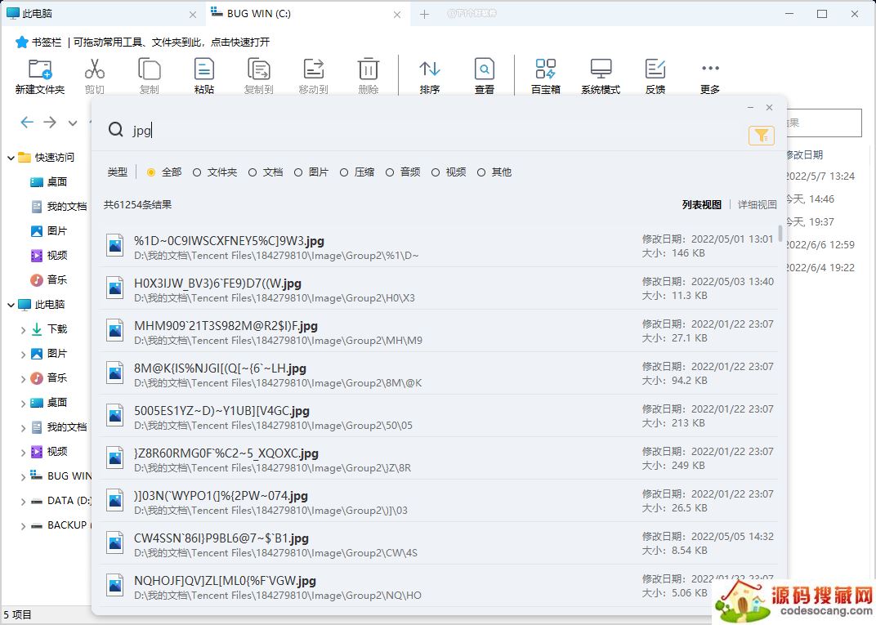This screenshot has height=625, width=876.
Task: Click the search results scrollbar thumb
Action: (x=780, y=234)
